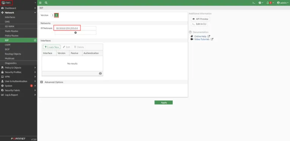Add another network with plus icon
The height and width of the screenshot is (141, 290).
coord(76,33)
